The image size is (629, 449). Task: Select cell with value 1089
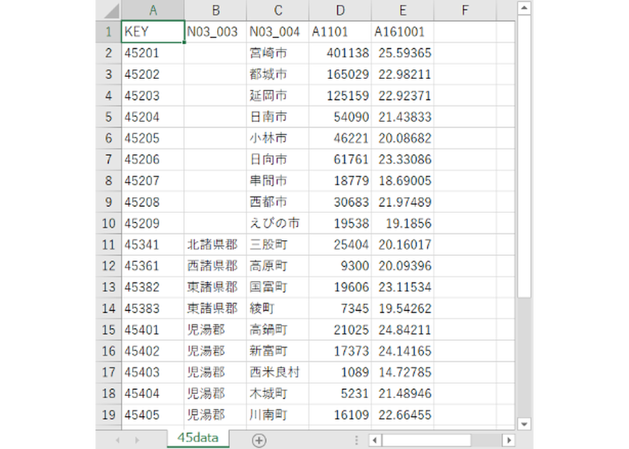pyautogui.click(x=340, y=372)
